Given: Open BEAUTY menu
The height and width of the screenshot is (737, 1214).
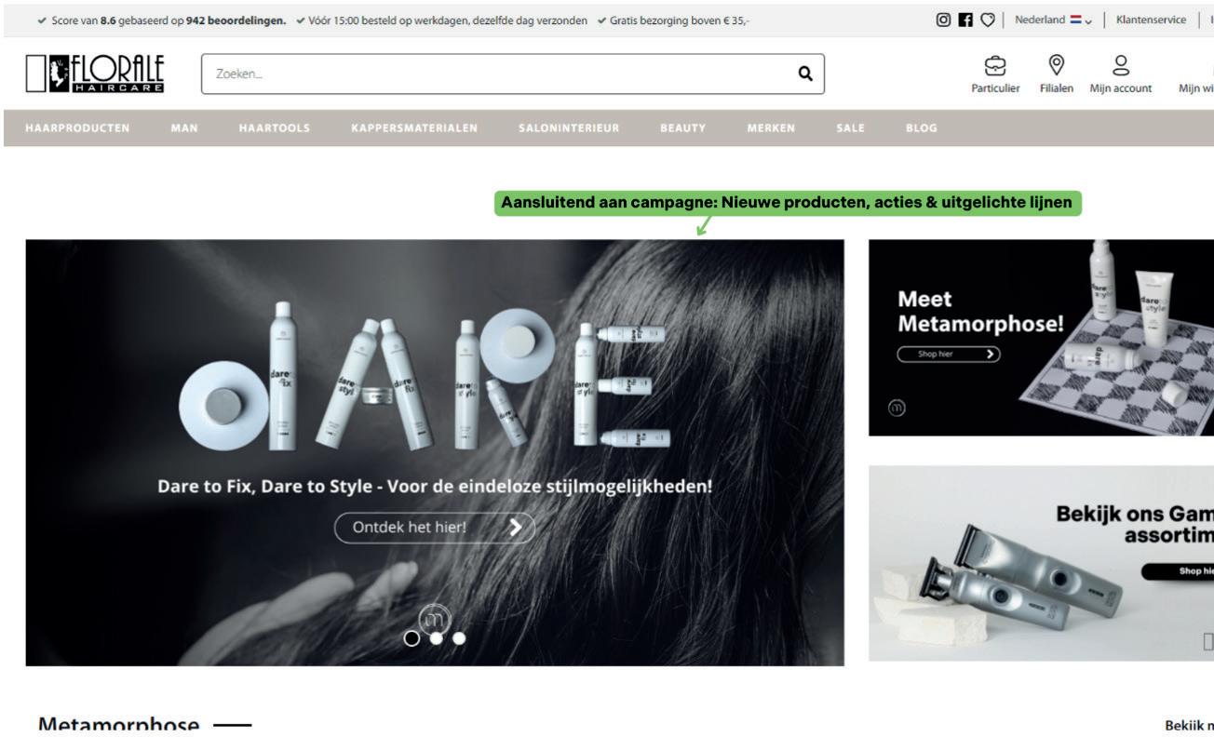Looking at the screenshot, I should click(x=682, y=127).
